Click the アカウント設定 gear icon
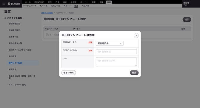The height and width of the screenshot is (108, 200). [5, 18]
